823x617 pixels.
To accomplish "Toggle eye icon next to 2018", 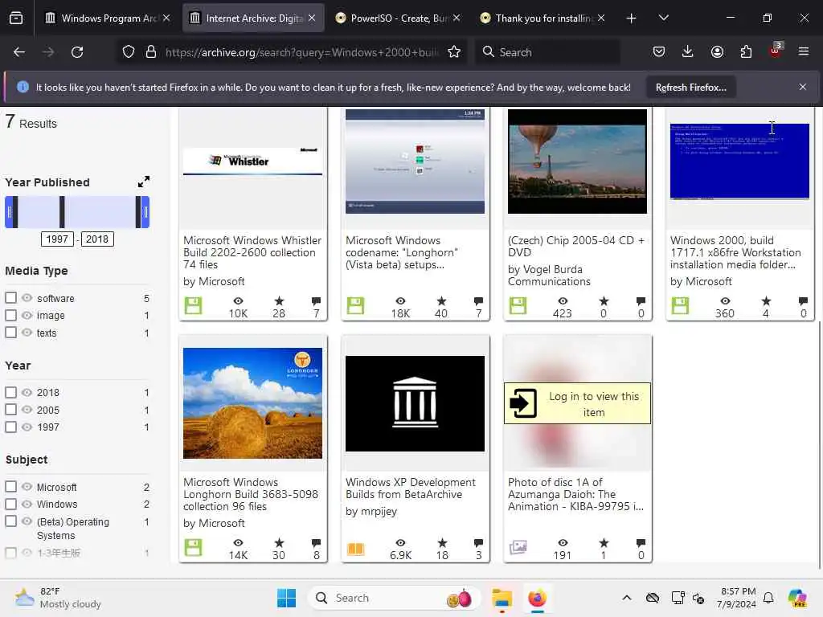I will pyautogui.click(x=27, y=392).
